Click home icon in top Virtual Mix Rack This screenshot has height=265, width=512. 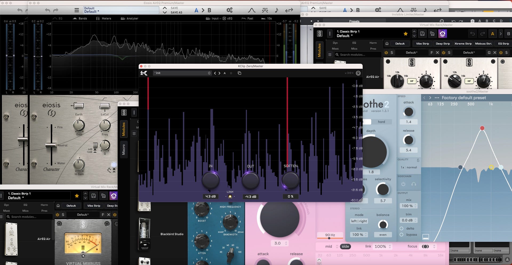[387, 43]
